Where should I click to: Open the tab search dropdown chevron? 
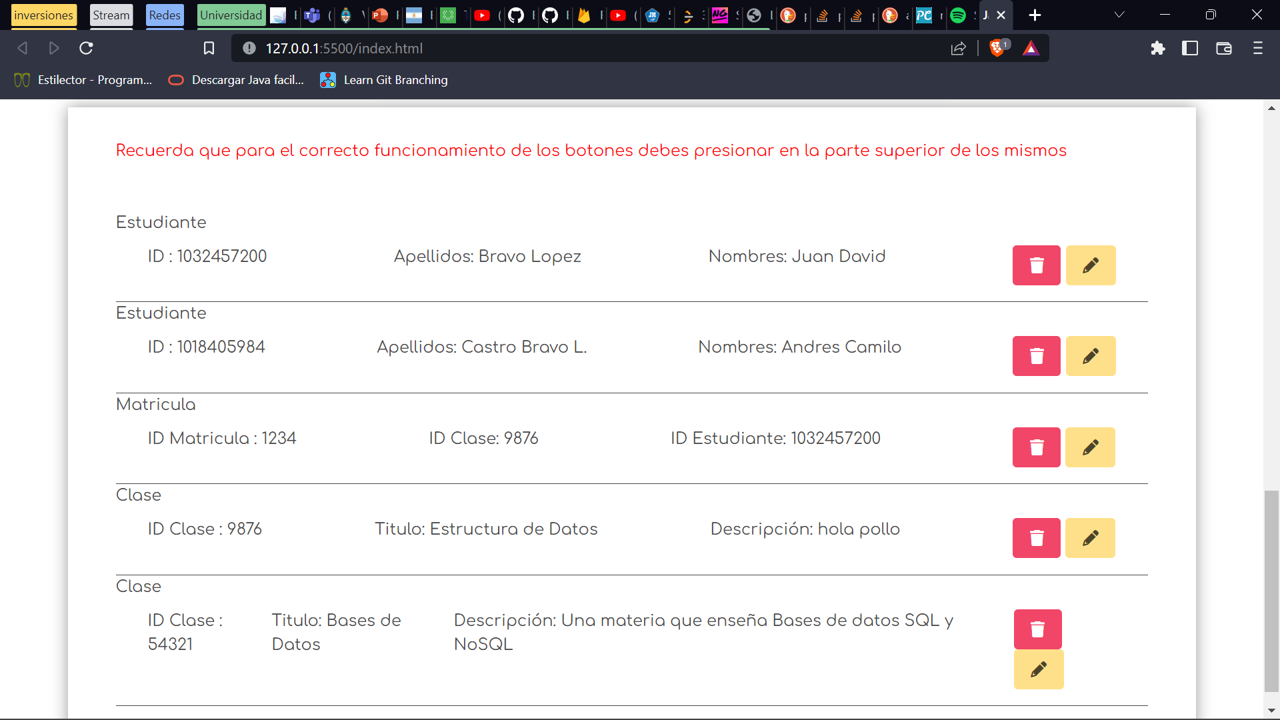[x=1119, y=15]
